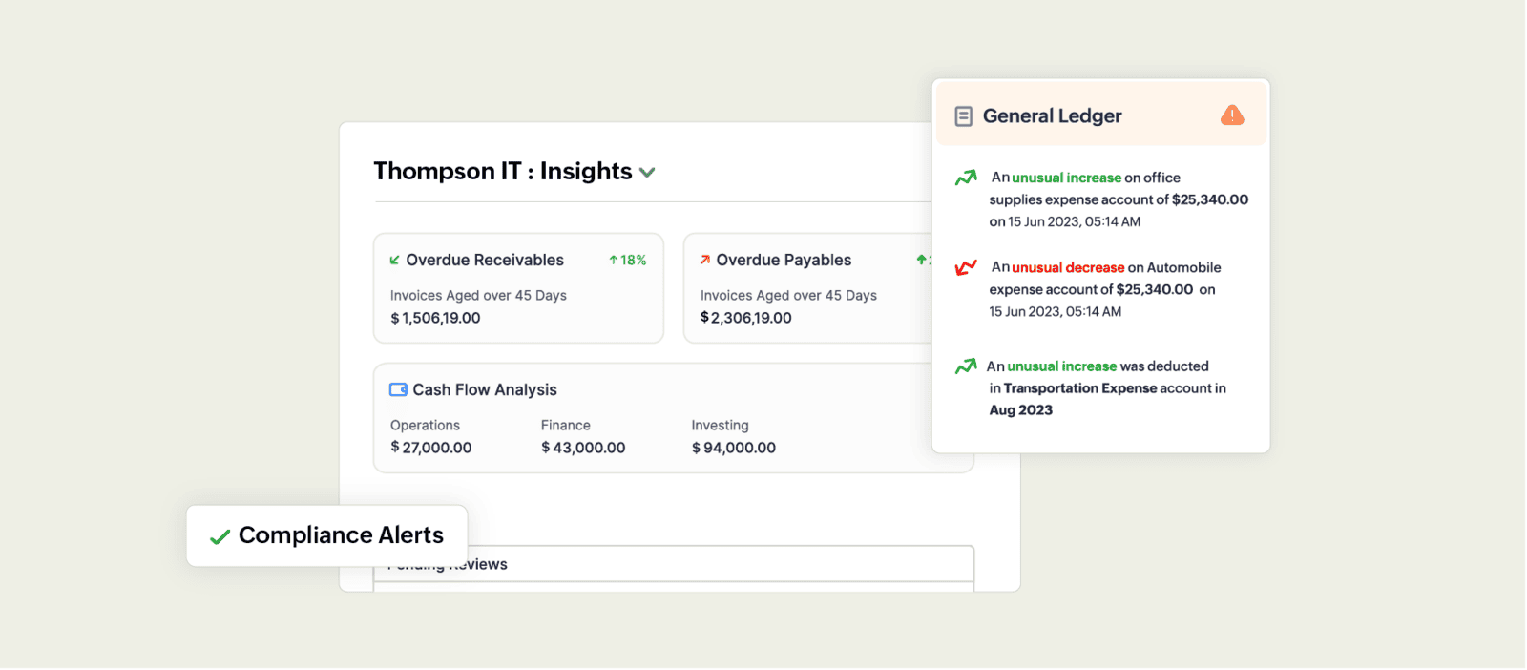Click the Transportation Expense account link
1527x670 pixels.
tap(1080, 388)
